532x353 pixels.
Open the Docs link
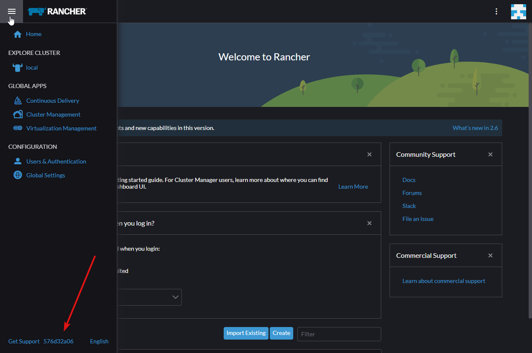click(x=409, y=180)
